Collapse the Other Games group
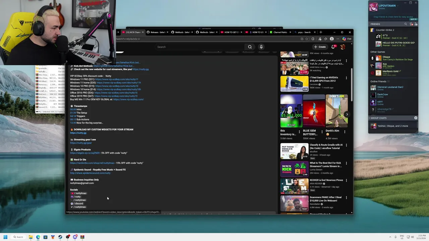429x241 pixels. tap(378, 52)
